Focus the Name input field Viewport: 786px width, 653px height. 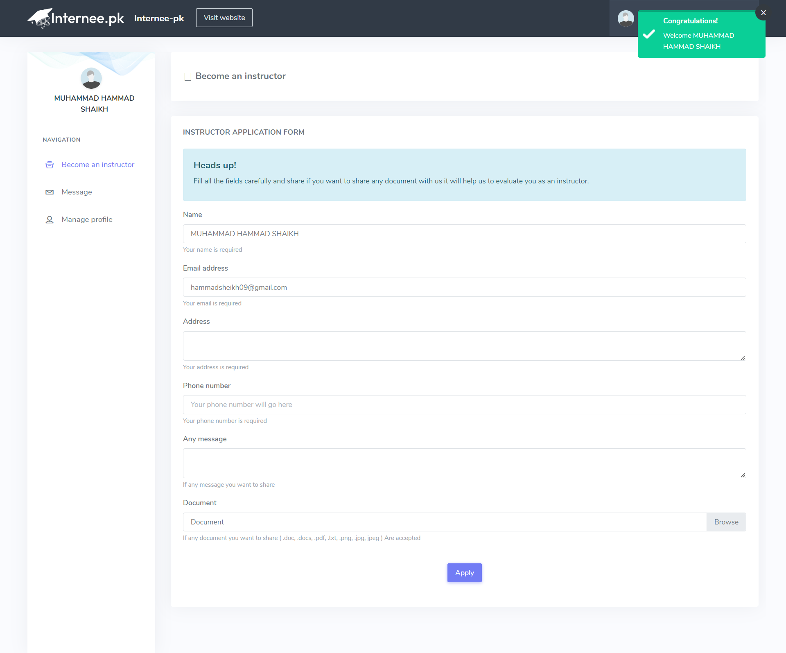coord(464,234)
